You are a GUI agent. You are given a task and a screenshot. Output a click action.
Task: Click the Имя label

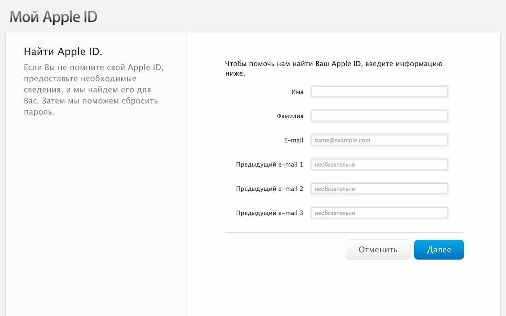(x=297, y=92)
